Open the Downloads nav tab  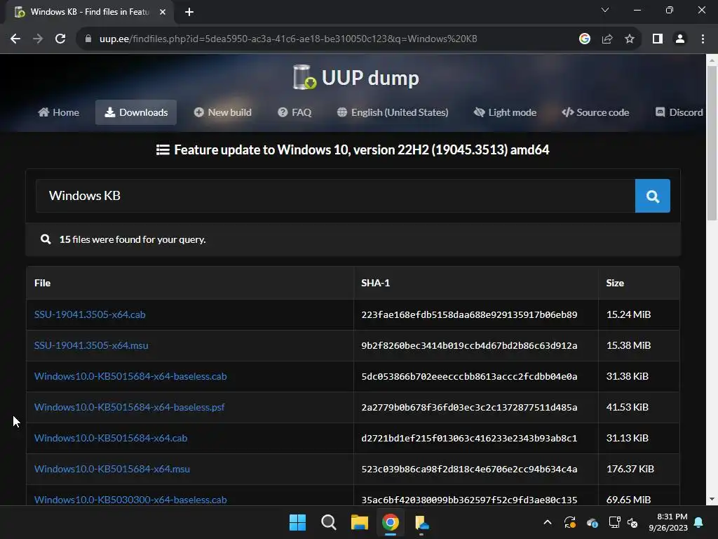click(136, 112)
